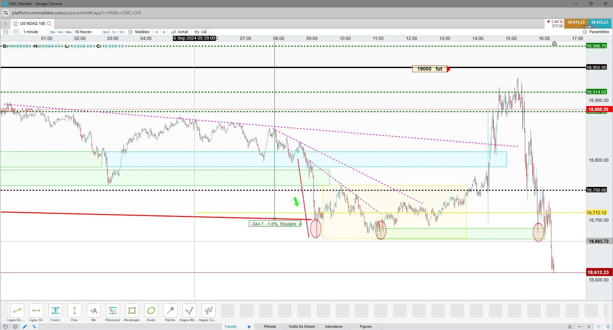613x330 pixels.
Task: Pick the Rectangle drawing tool
Action: pos(132,313)
